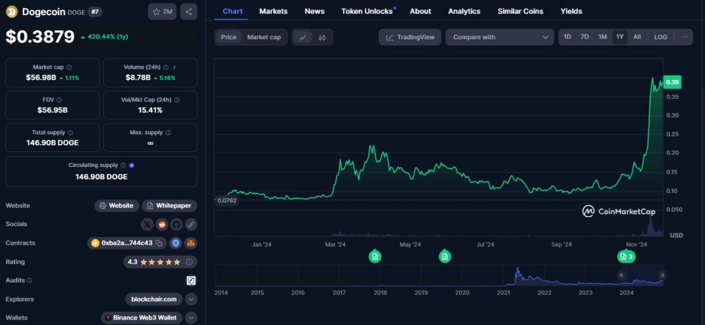Add token to MetaMask via fox icon

[191, 243]
